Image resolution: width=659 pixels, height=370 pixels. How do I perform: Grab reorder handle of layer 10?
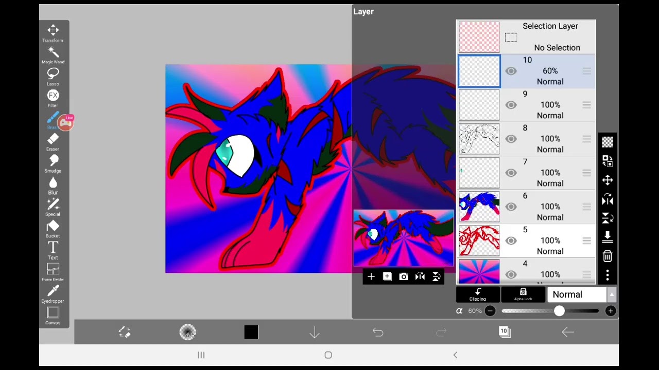click(586, 71)
